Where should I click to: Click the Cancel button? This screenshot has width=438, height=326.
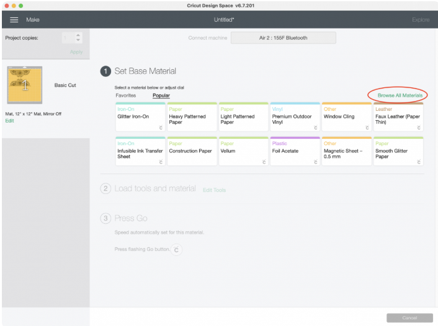click(409, 318)
